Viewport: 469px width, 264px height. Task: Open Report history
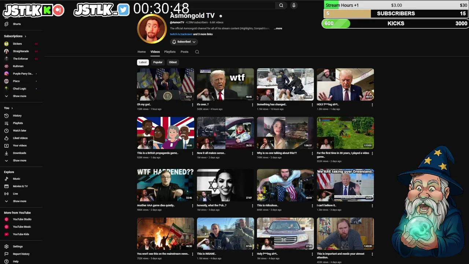pos(21,254)
